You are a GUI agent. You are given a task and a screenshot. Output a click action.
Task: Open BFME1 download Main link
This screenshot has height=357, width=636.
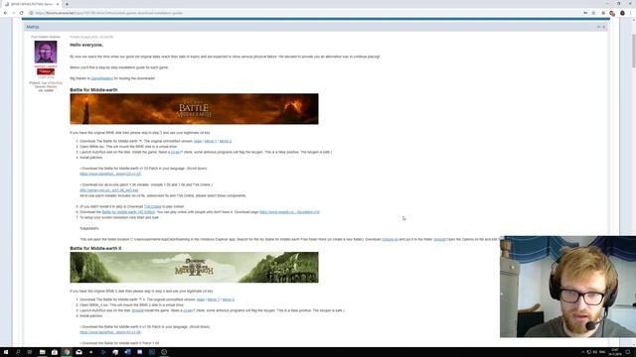(x=198, y=141)
